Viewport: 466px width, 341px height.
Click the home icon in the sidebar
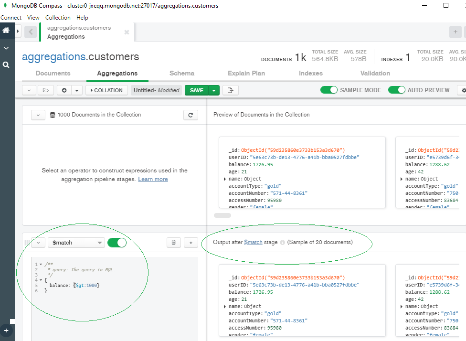point(6,30)
